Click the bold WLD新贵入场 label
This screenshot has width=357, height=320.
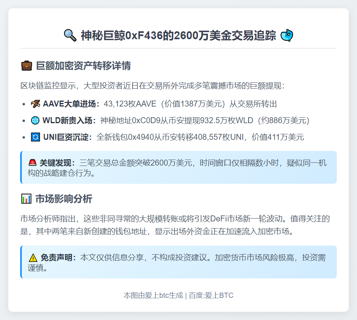tap(70, 121)
